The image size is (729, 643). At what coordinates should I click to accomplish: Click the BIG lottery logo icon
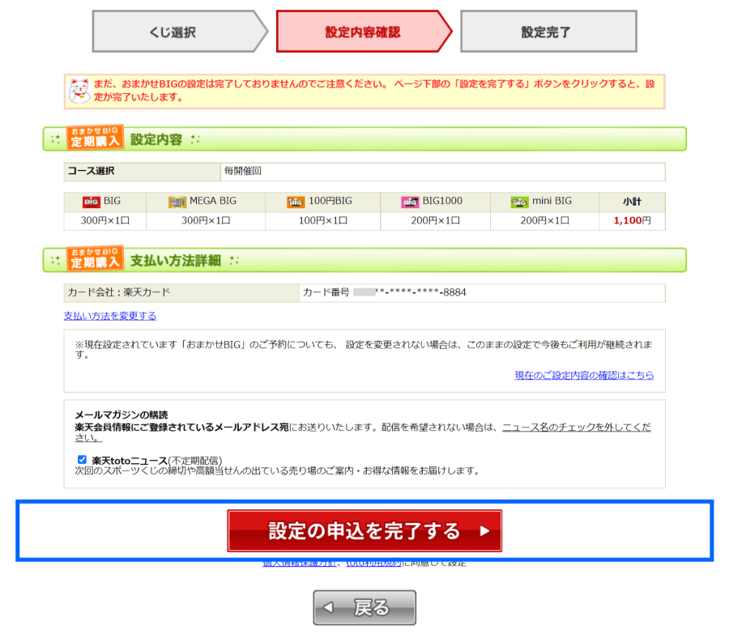91,202
